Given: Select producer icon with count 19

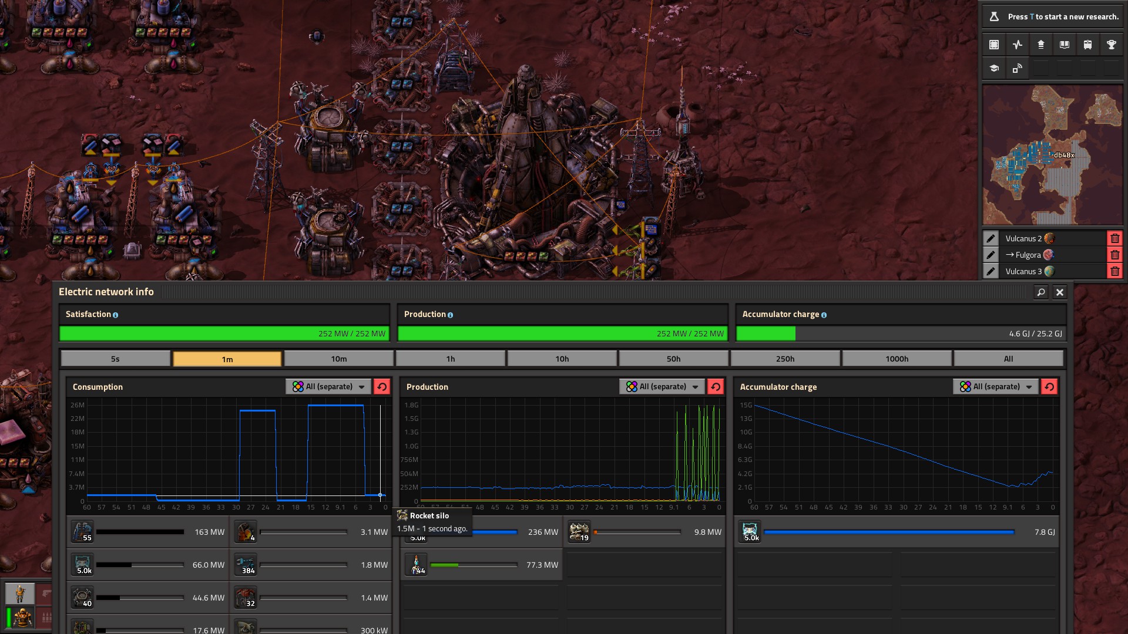Looking at the screenshot, I should (579, 532).
